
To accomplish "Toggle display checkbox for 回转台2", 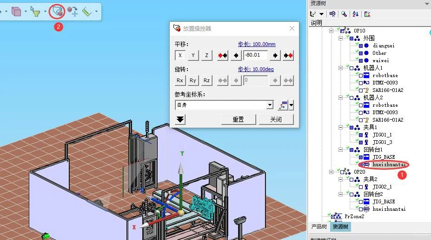I will point(351,195).
